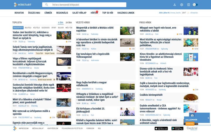211x132 pixels.
Task: Expand '2 hír' under luxusóra-ipar story
Action: pos(196,89)
